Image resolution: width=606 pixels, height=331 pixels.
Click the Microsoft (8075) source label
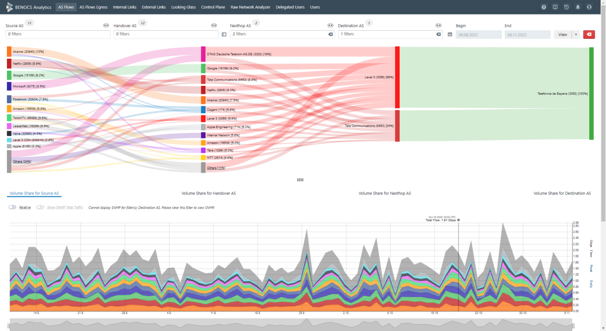pyautogui.click(x=29, y=87)
